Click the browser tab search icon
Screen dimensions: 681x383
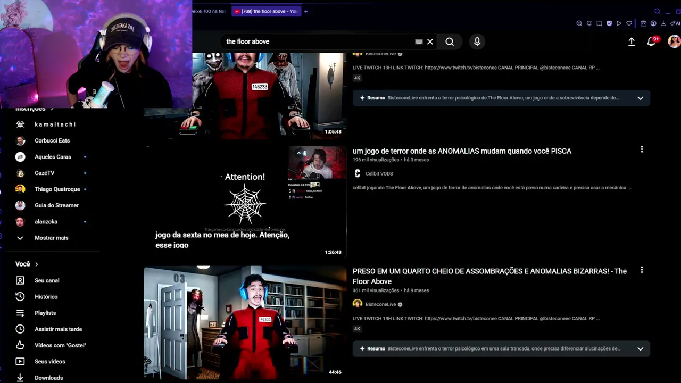click(x=658, y=11)
